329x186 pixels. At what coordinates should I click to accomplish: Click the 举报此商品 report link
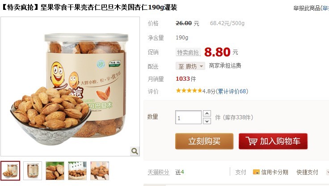[307, 8]
